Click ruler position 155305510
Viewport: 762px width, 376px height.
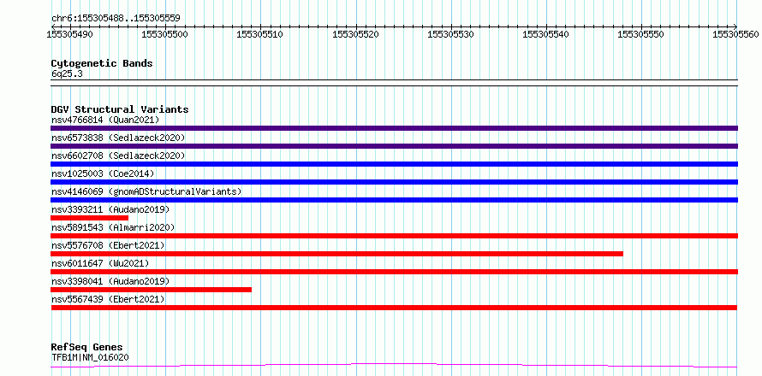tap(261, 34)
